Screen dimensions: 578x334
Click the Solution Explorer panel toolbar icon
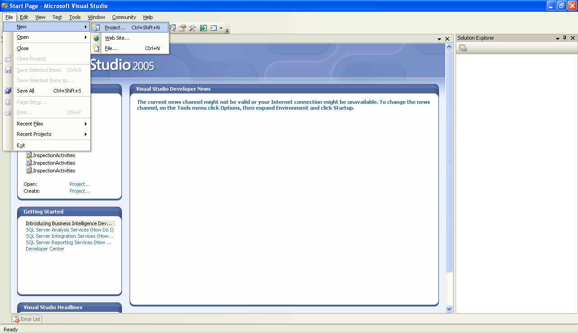click(463, 48)
